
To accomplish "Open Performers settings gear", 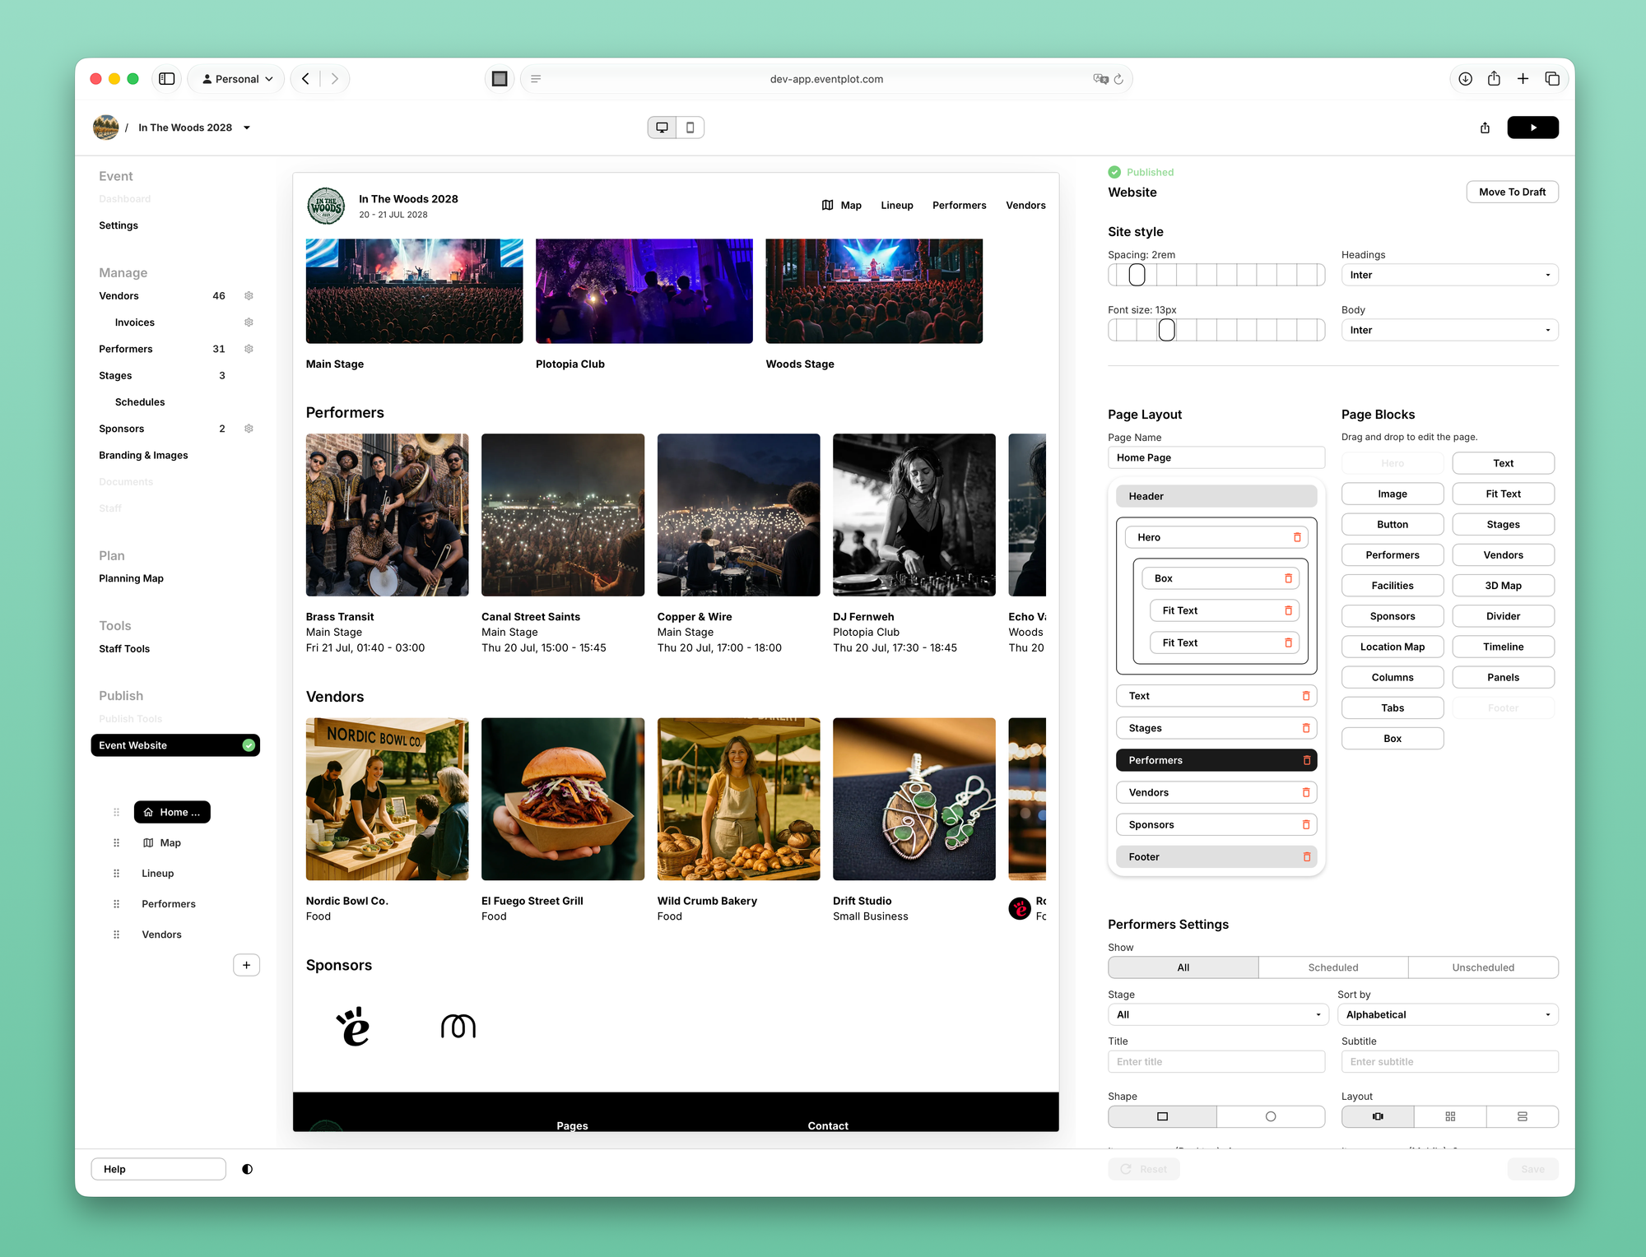I will (x=249, y=349).
